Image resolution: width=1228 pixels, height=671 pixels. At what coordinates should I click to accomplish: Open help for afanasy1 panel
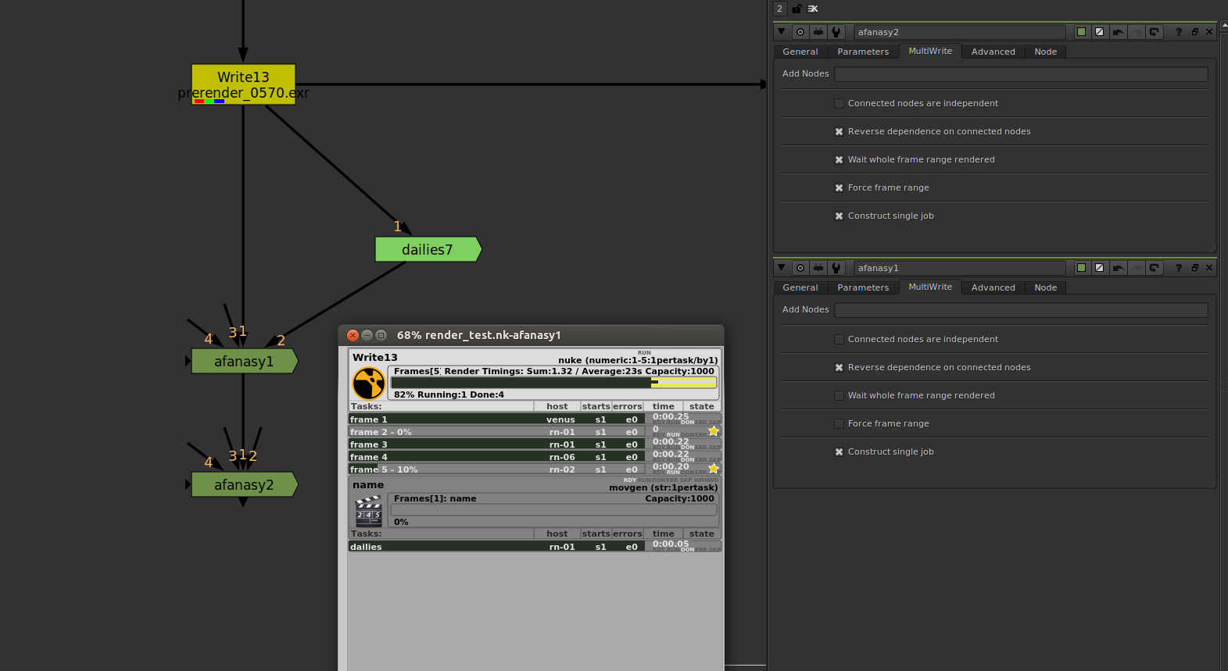click(x=1179, y=268)
